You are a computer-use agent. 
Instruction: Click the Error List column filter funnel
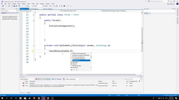(x=140, y=81)
